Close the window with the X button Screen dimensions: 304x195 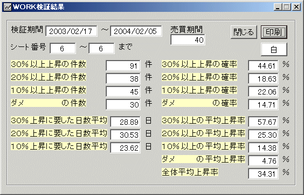pos(296,7)
